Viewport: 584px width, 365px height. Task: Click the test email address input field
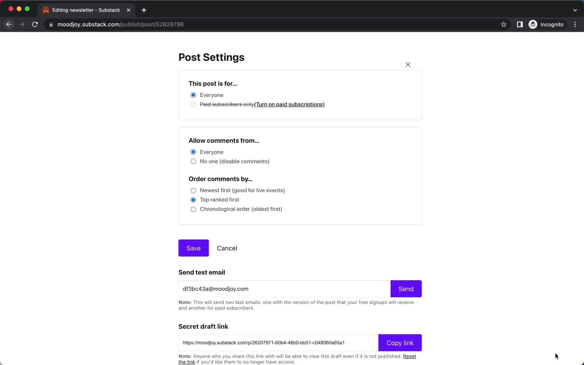[x=284, y=289]
